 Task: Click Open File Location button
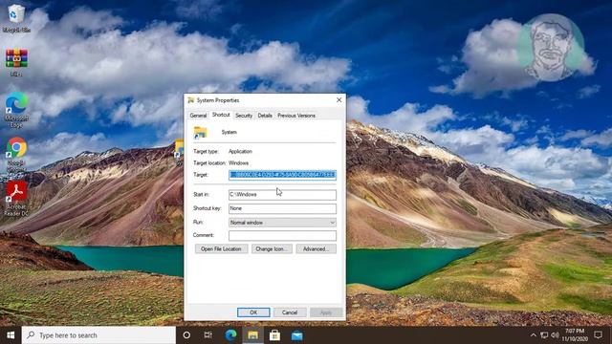221,248
